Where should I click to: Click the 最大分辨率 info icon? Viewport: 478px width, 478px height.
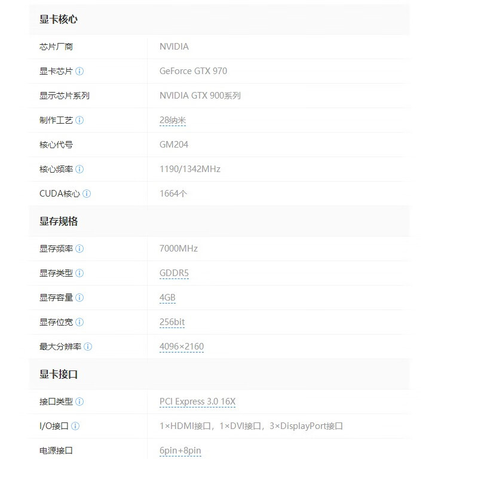point(88,347)
